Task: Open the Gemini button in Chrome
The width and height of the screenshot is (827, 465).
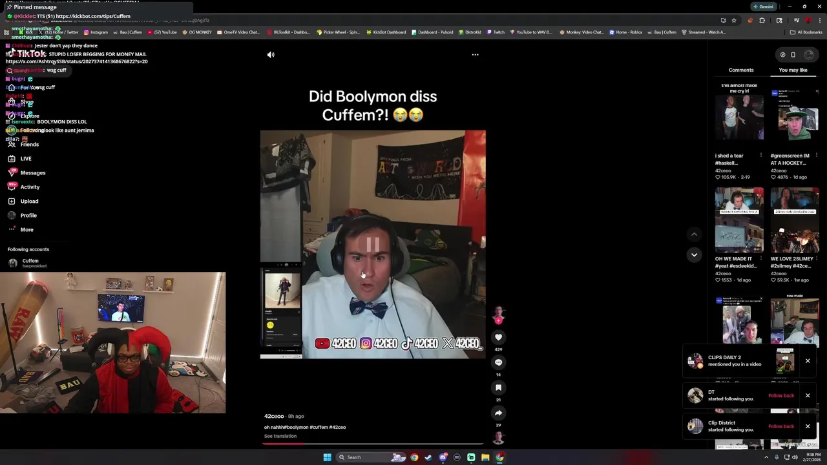Action: 763,6
